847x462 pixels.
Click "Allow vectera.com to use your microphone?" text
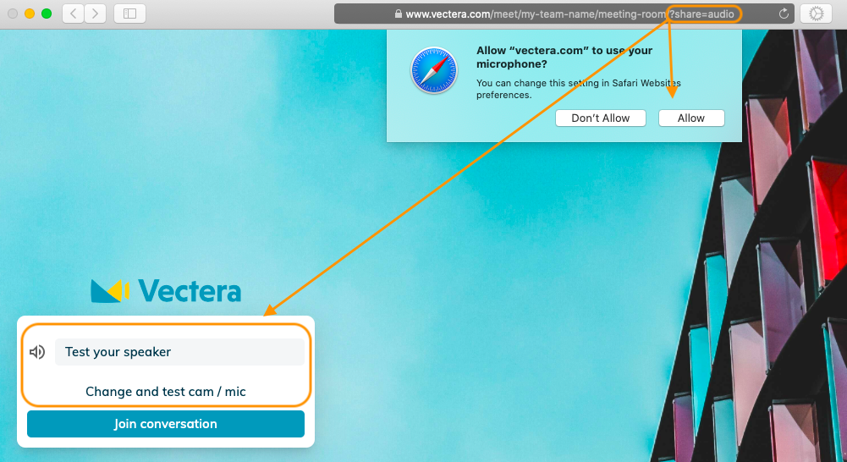click(564, 58)
